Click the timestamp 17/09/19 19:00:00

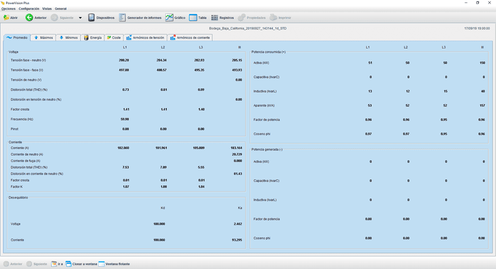(x=477, y=28)
